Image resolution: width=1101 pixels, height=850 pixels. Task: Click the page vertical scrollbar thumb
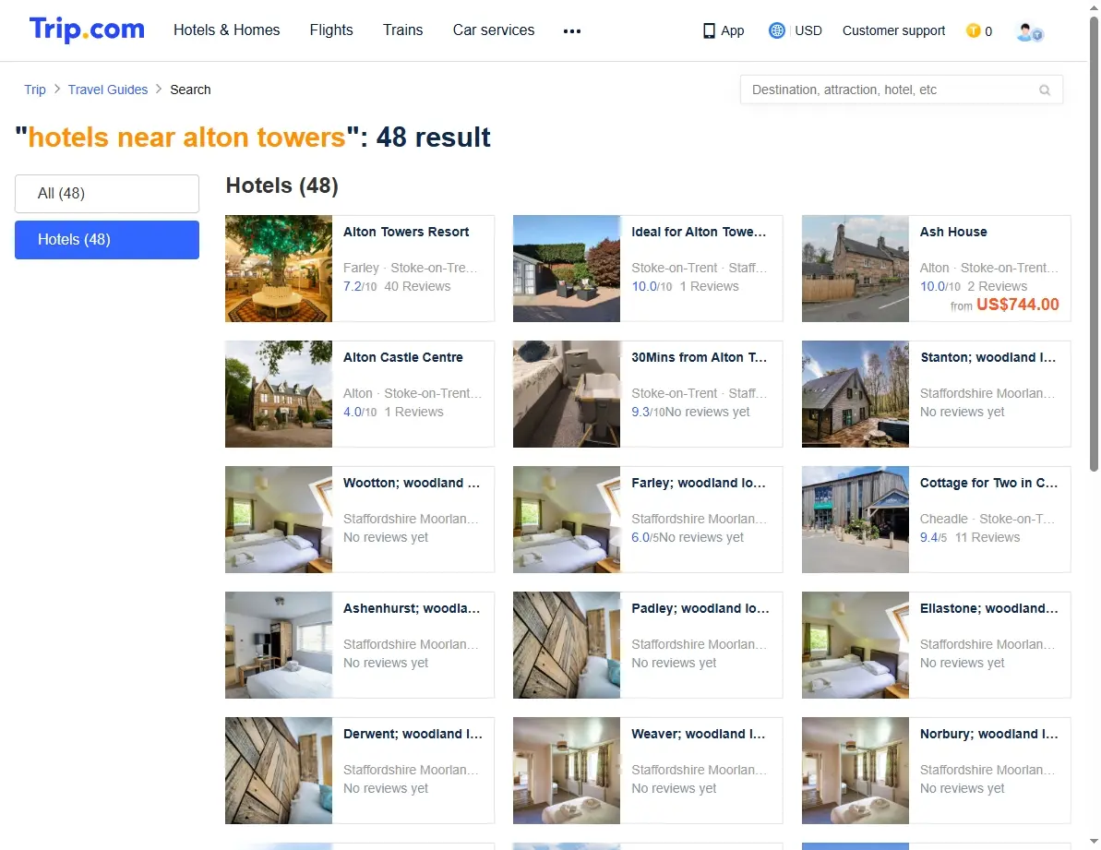(x=1094, y=245)
